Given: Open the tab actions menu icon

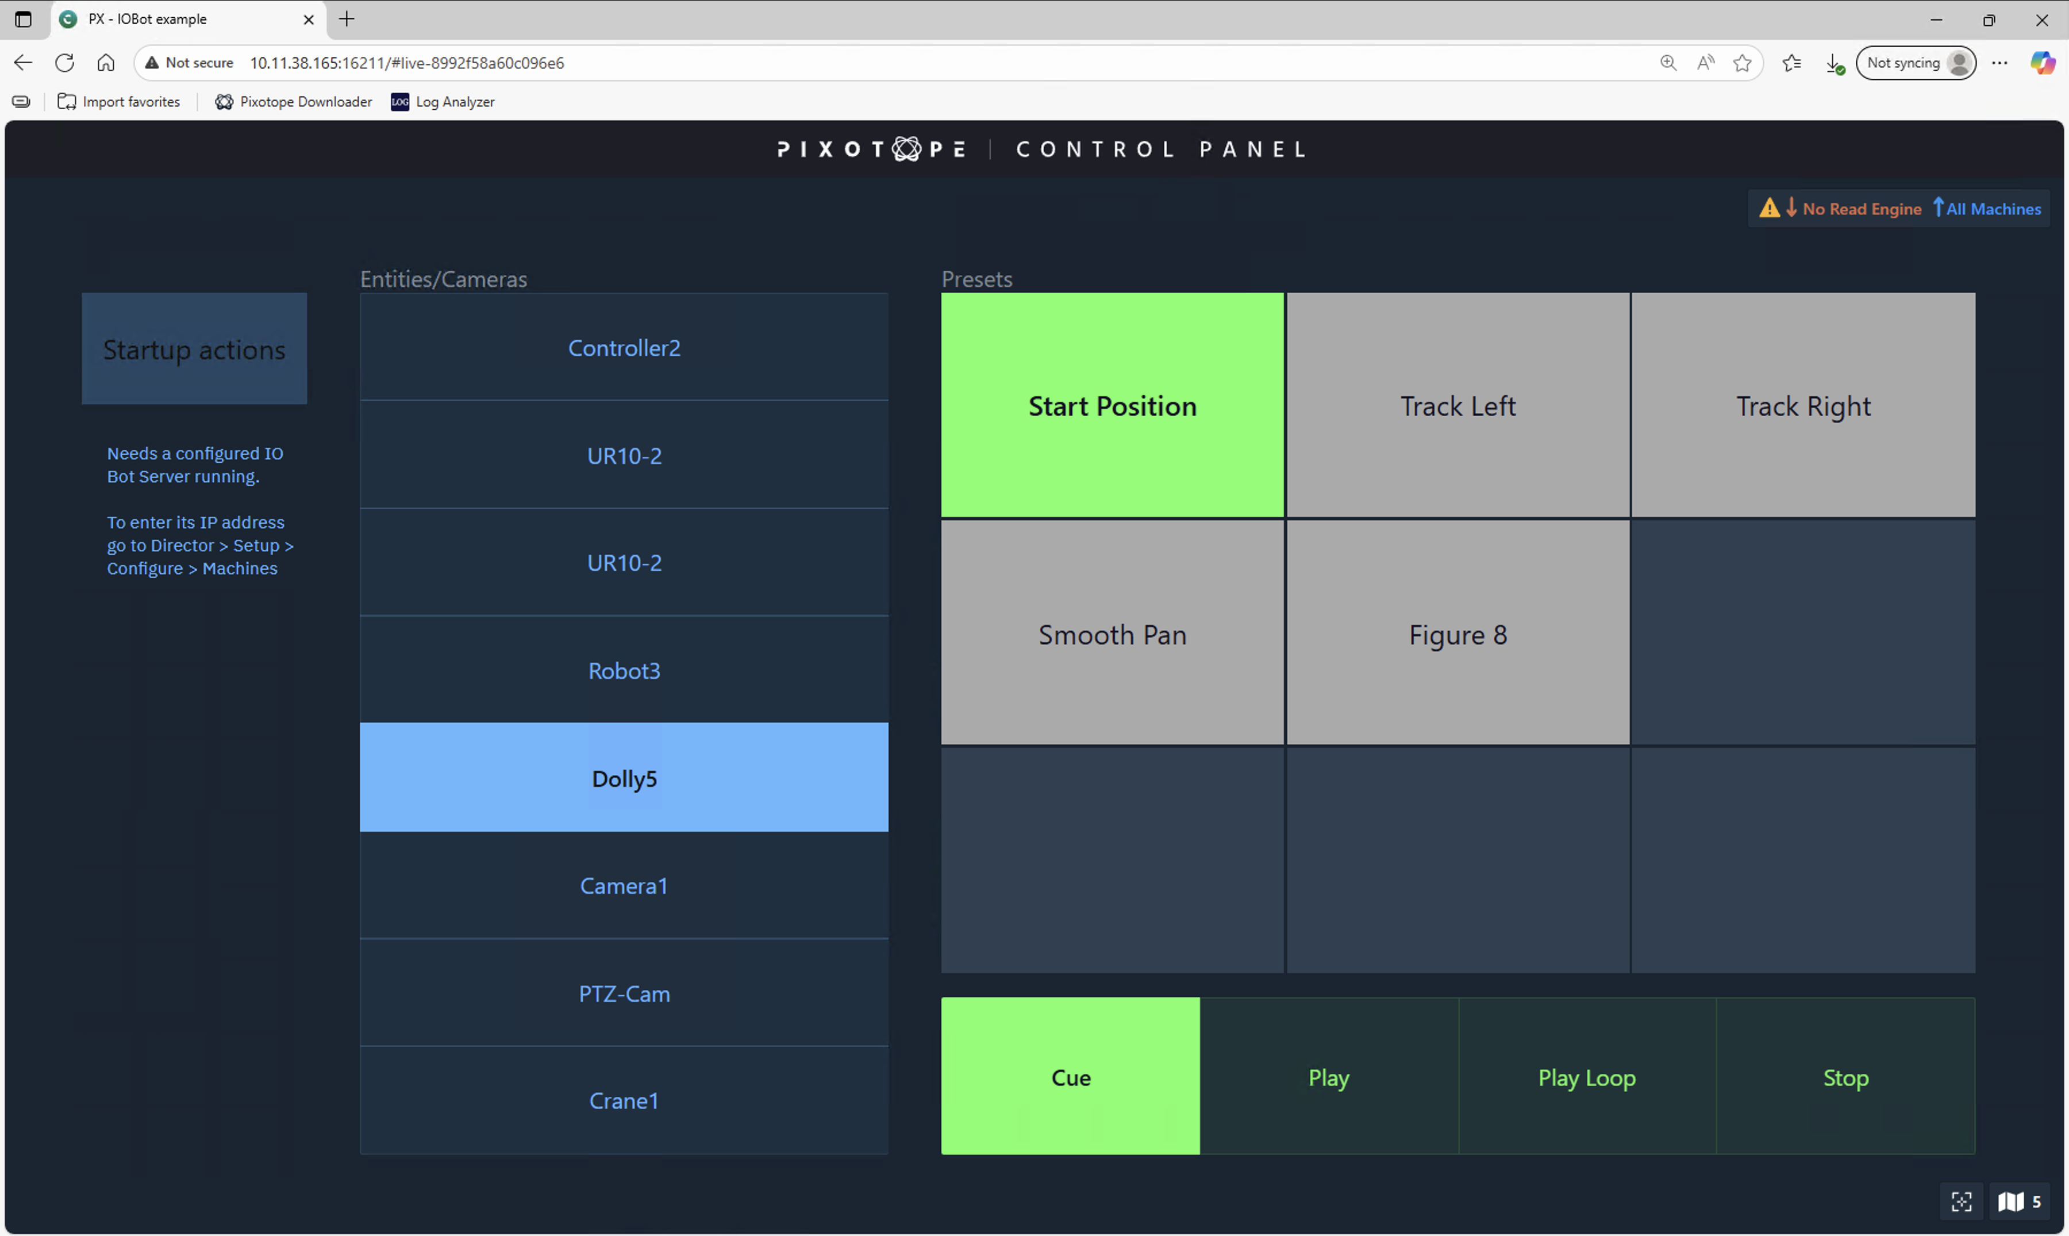Looking at the screenshot, I should 24,18.
